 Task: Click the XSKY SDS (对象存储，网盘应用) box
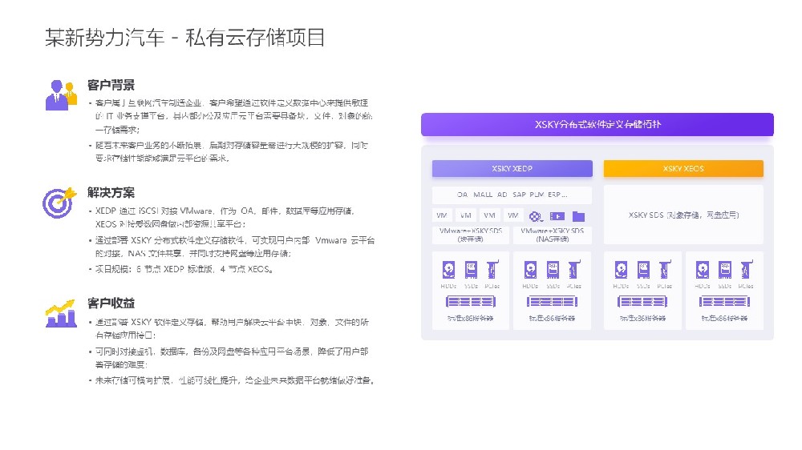pyautogui.click(x=683, y=215)
